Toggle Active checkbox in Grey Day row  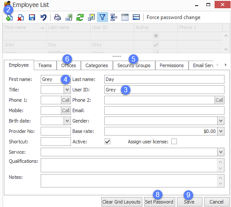[x=156, y=45]
